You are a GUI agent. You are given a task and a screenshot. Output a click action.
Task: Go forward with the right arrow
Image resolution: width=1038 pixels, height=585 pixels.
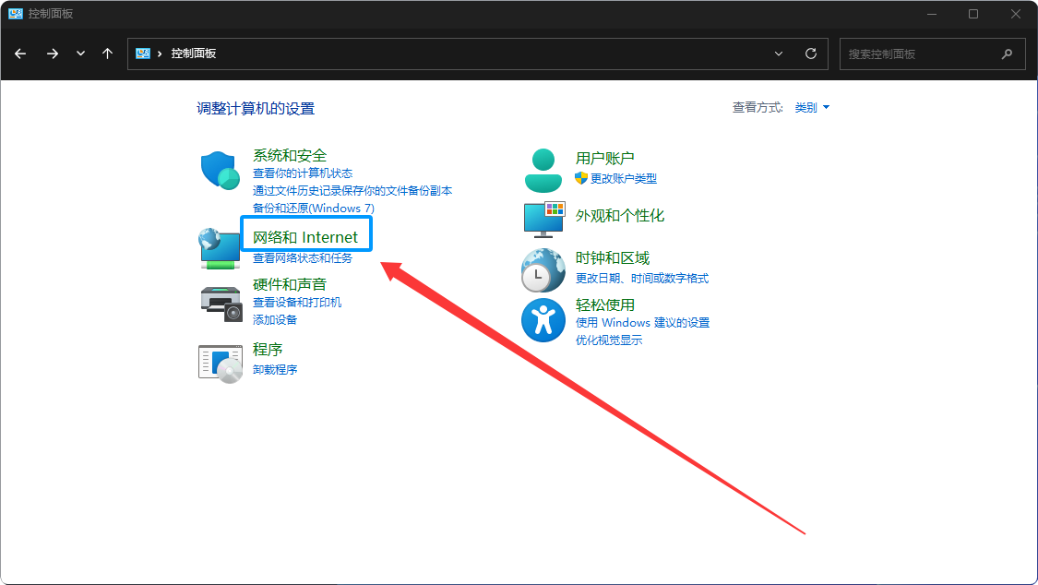[x=53, y=54]
